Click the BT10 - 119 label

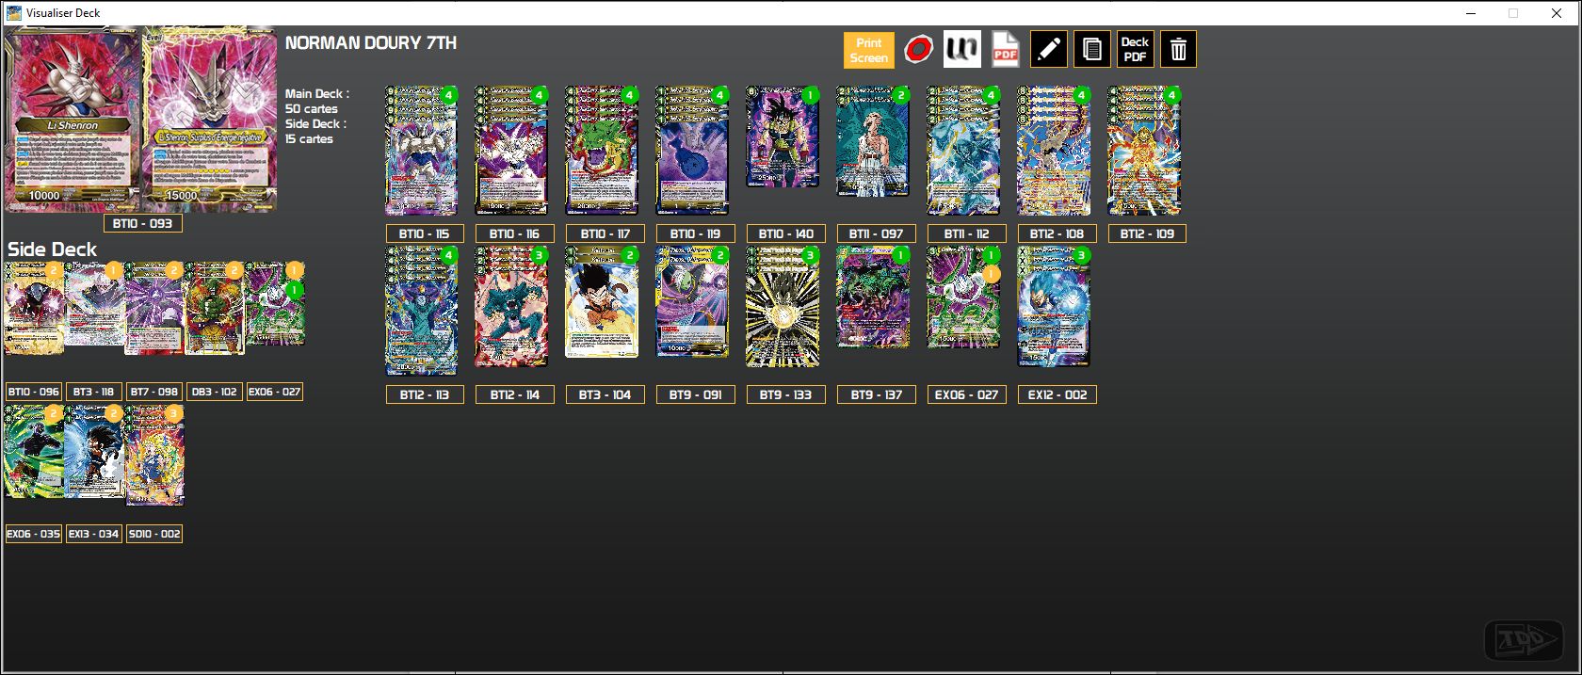point(696,233)
